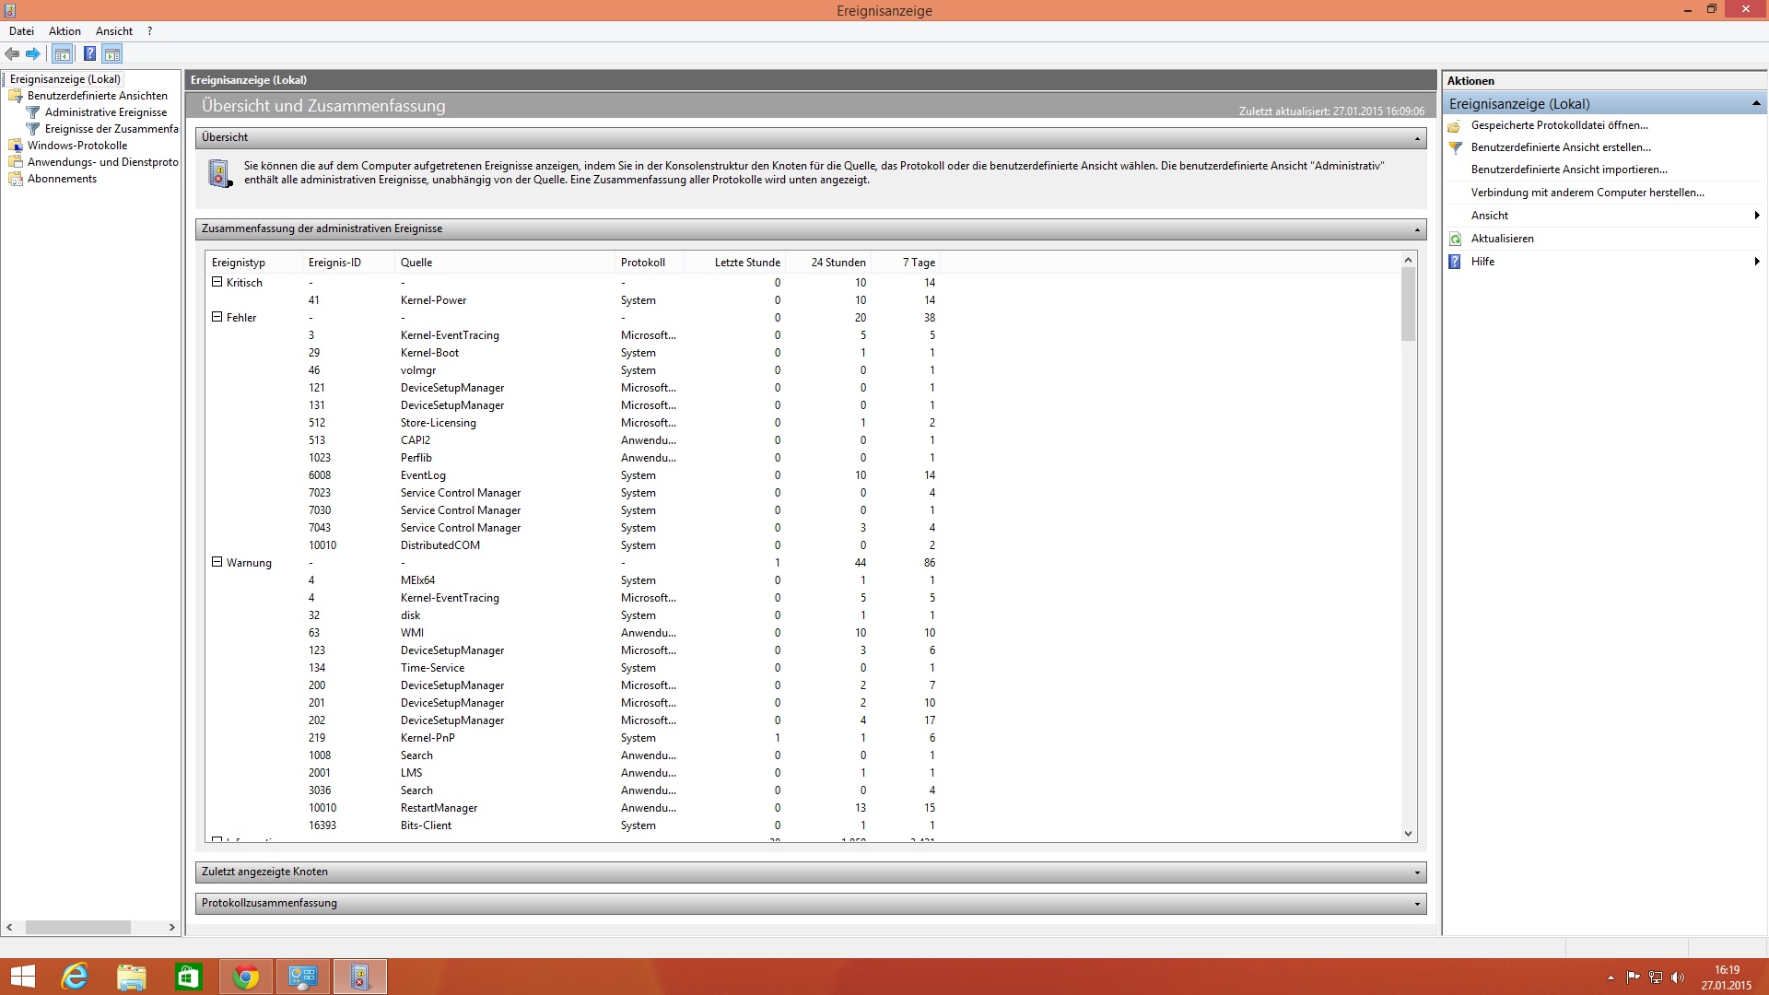
Task: Open Google Chrome from the taskbar
Action: (246, 977)
